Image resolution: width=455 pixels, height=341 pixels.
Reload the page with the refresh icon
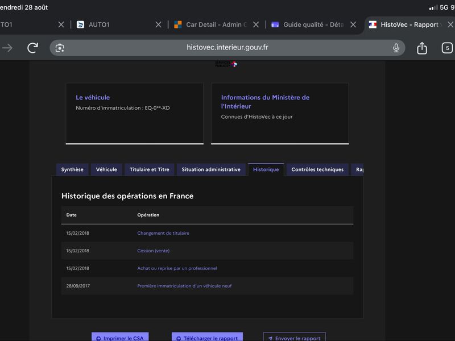point(32,48)
